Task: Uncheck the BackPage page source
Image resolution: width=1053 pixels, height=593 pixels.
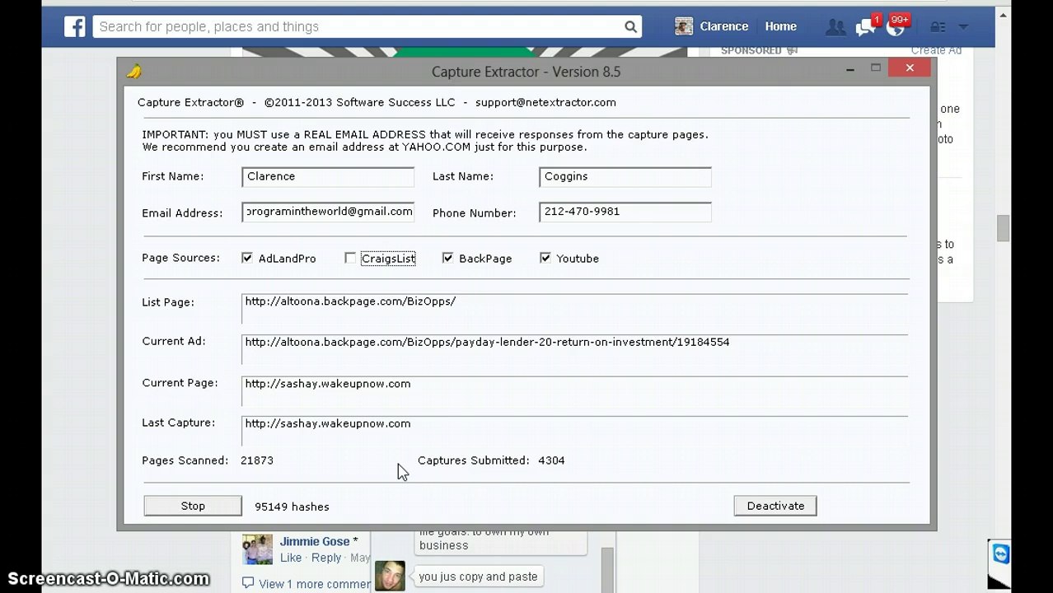Action: [x=447, y=258]
